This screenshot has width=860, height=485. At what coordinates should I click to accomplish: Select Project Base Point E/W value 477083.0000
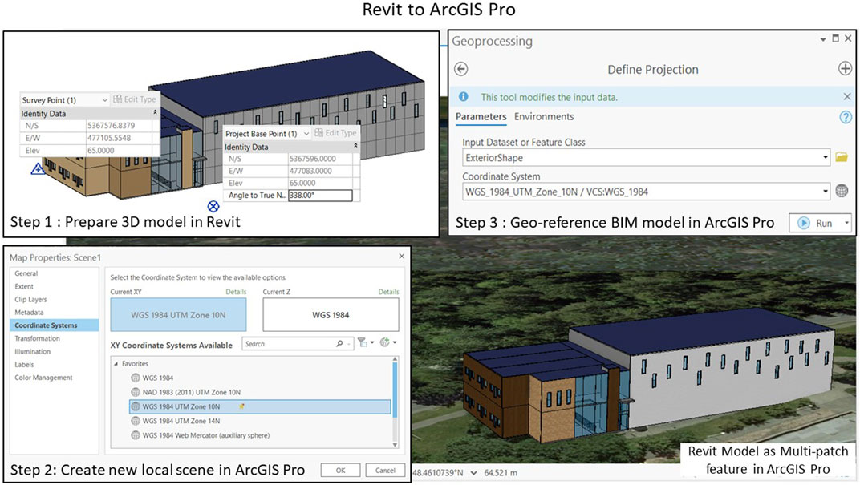310,171
